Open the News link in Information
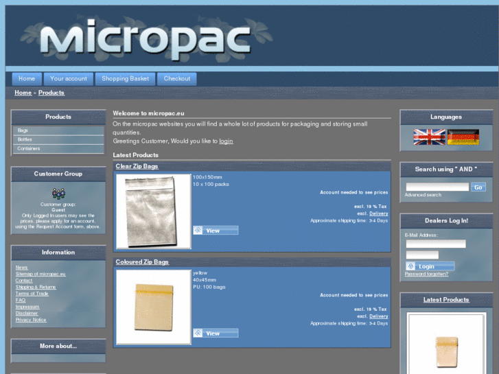This screenshot has width=499, height=374. pyautogui.click(x=22, y=268)
